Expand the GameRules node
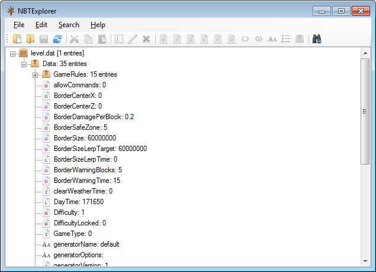The height and width of the screenshot is (272, 376). click(36, 75)
